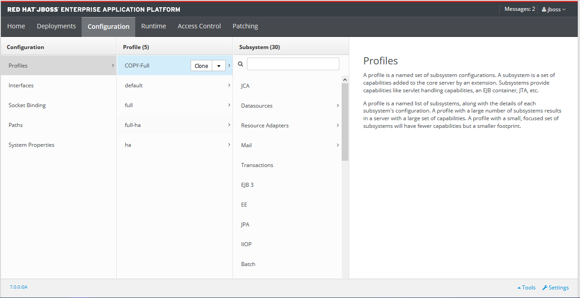Expand the default profile chevron

pyautogui.click(x=229, y=85)
